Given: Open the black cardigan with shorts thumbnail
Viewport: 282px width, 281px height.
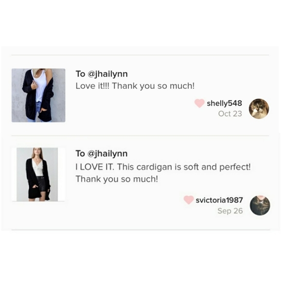Looking at the screenshot, I should pyautogui.click(x=37, y=174).
